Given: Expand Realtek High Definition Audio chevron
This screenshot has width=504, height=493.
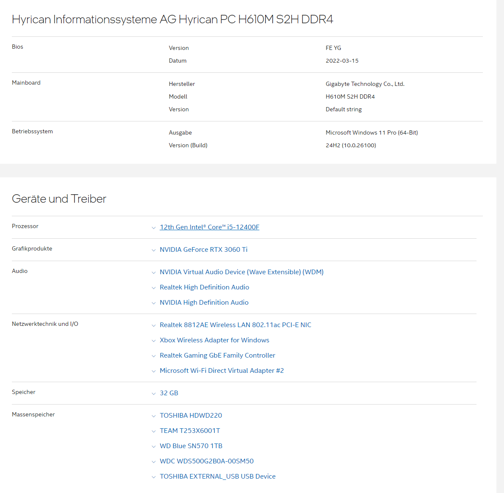Looking at the screenshot, I should pos(153,288).
